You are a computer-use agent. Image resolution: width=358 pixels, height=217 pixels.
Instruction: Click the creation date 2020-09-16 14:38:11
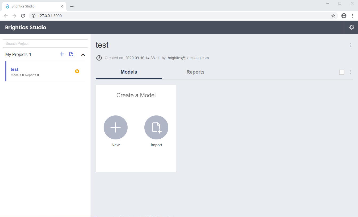tap(142, 58)
